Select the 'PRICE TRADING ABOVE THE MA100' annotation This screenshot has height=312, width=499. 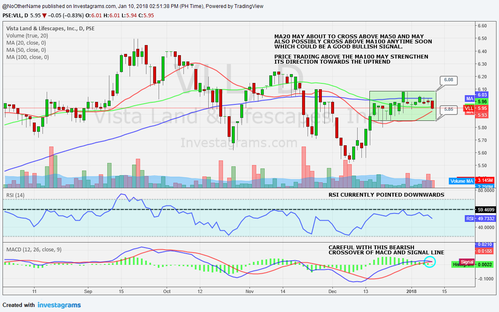pos(351,59)
